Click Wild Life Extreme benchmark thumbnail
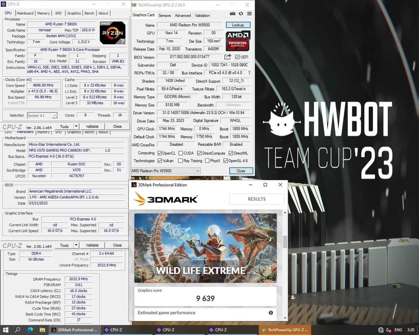The height and width of the screenshot is (335, 419). (x=205, y=248)
